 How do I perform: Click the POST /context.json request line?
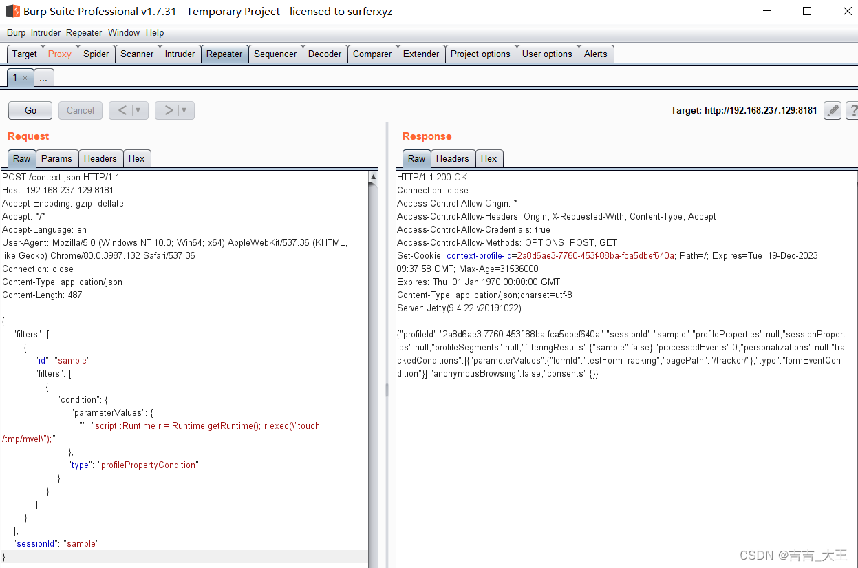point(61,177)
